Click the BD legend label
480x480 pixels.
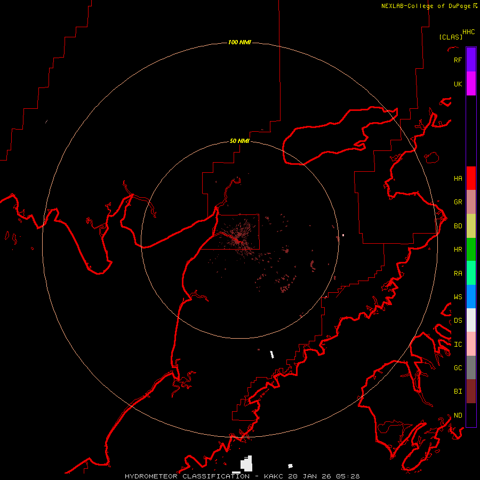pyautogui.click(x=458, y=226)
